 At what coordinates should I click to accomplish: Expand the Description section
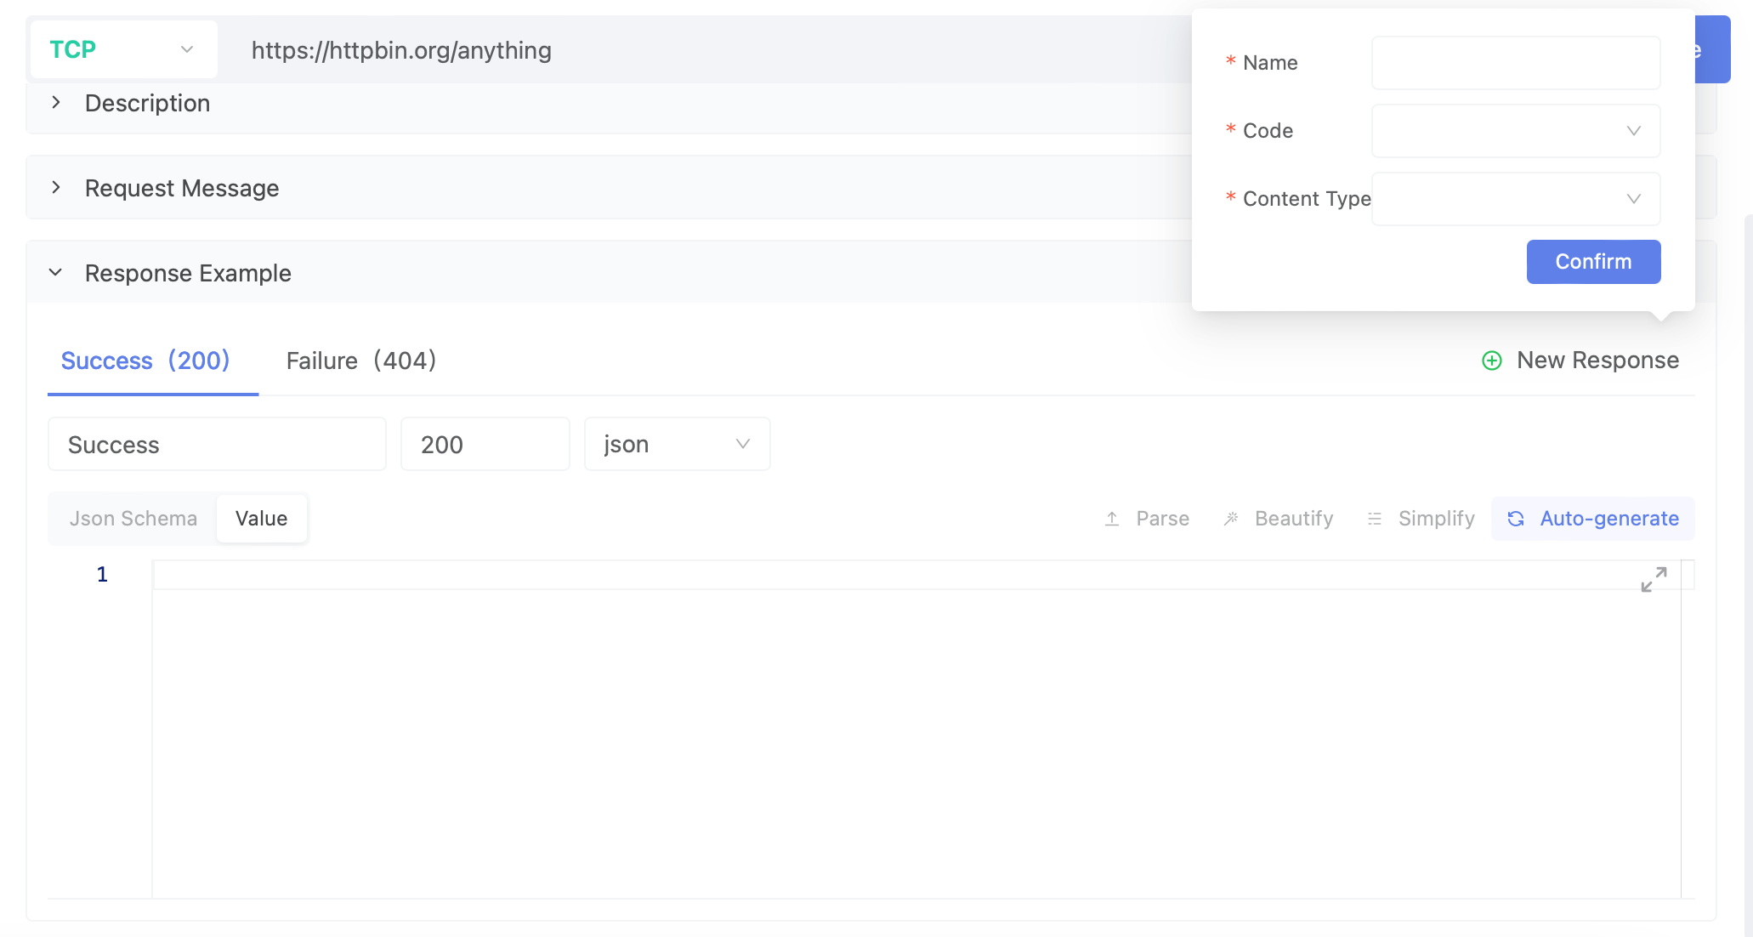tap(56, 103)
